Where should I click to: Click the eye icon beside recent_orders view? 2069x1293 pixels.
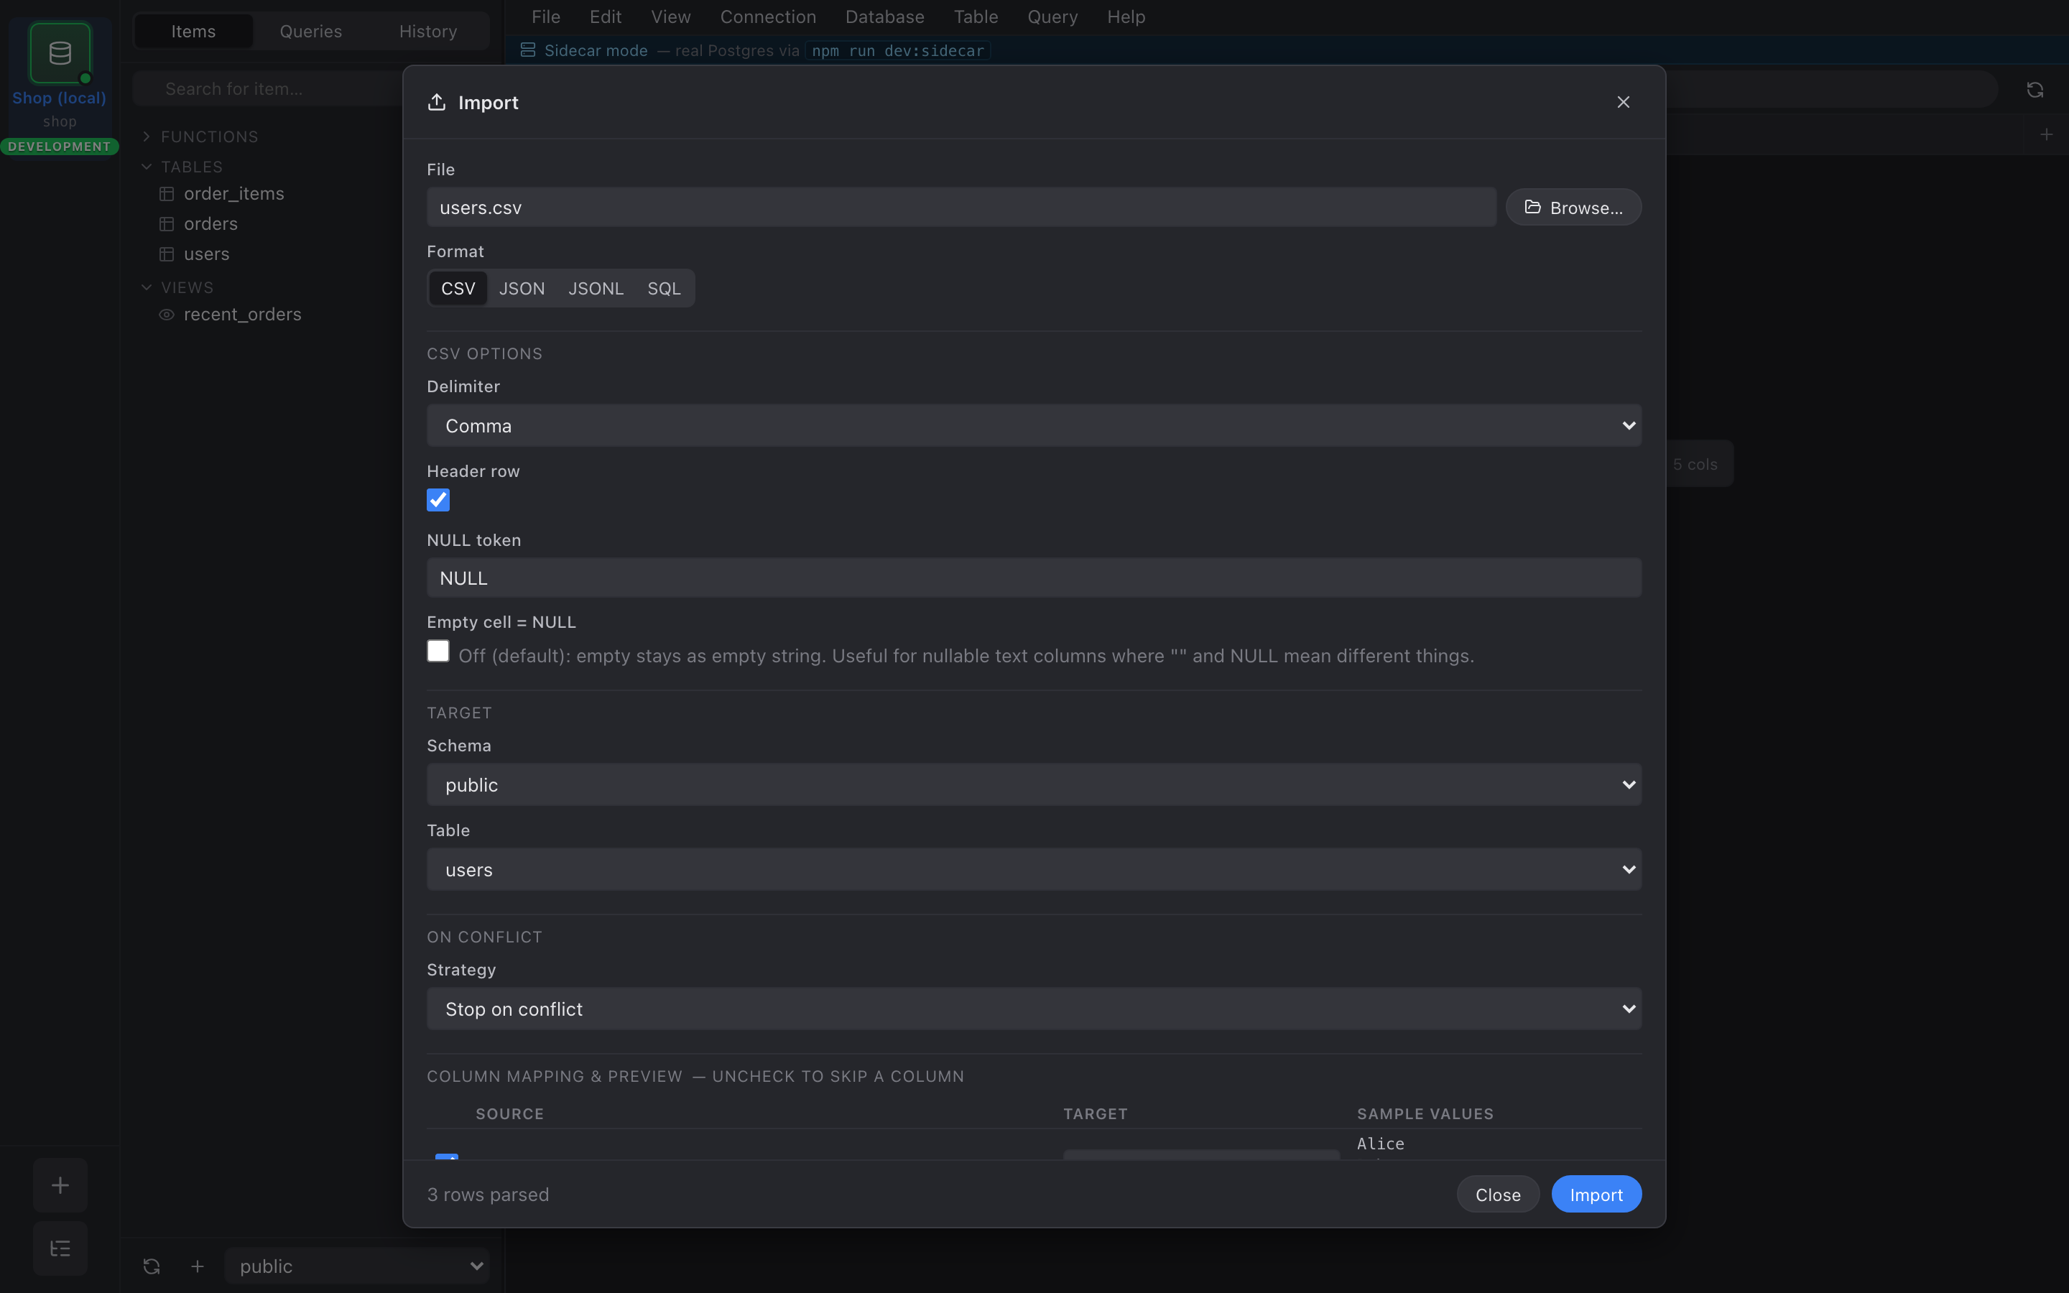coord(167,315)
